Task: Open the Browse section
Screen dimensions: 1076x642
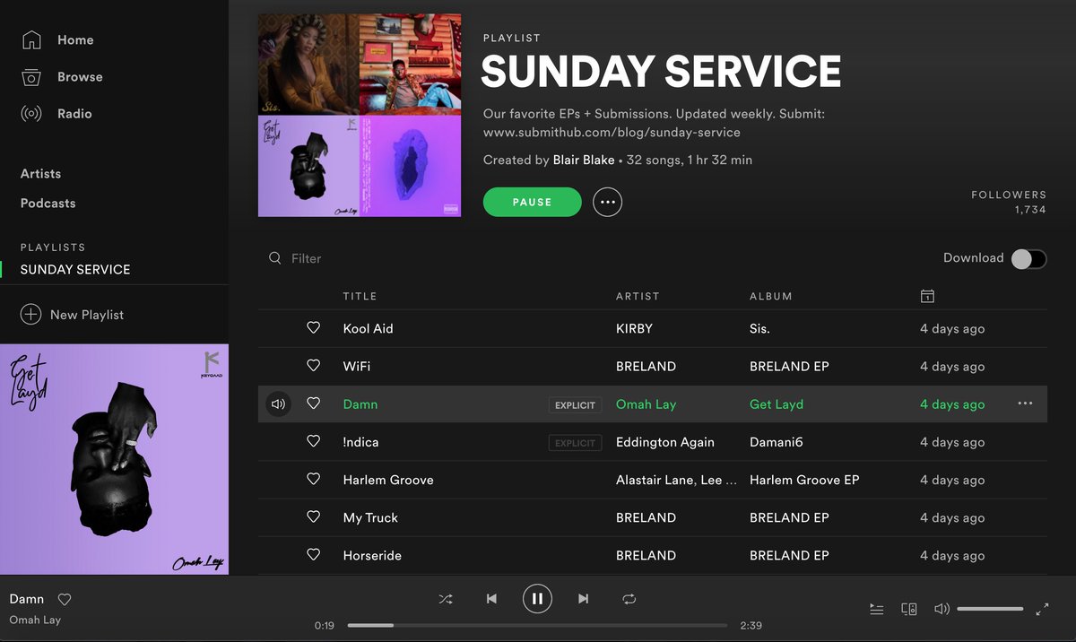Action: point(80,77)
